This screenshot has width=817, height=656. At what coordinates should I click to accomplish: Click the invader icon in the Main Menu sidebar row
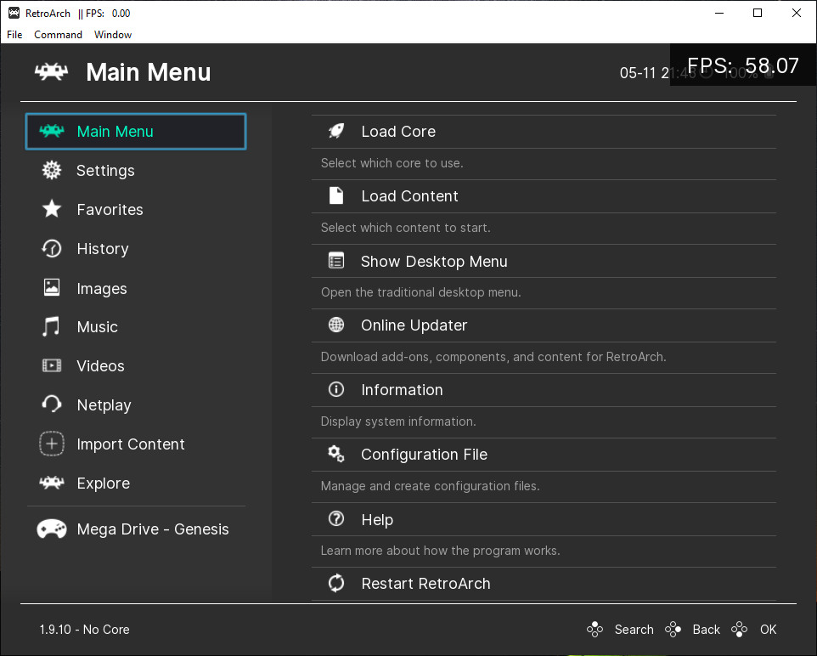(52, 131)
